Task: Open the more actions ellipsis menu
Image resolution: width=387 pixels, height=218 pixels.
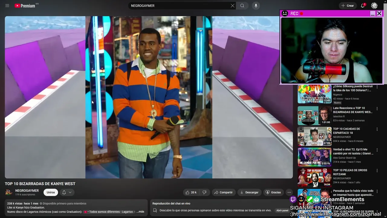Action: 289,192
